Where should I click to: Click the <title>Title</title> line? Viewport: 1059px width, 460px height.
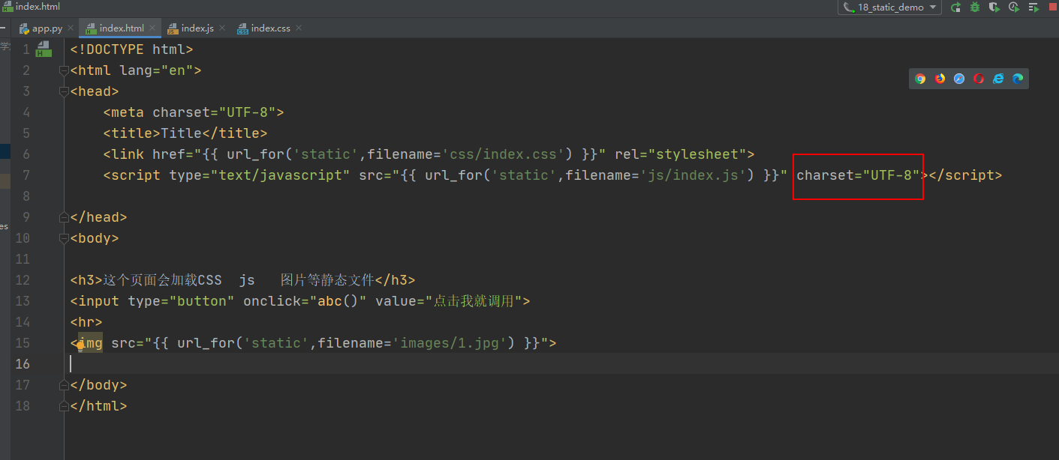[185, 133]
